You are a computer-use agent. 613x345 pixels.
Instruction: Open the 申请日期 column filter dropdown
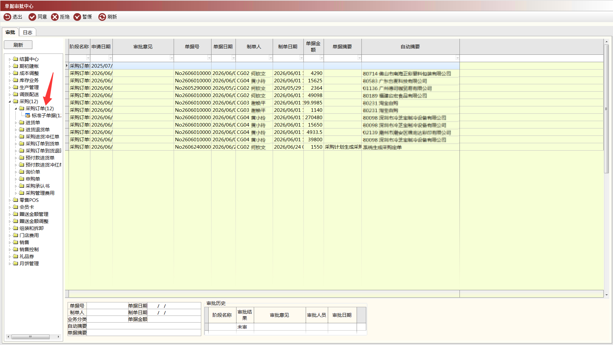tap(111, 58)
